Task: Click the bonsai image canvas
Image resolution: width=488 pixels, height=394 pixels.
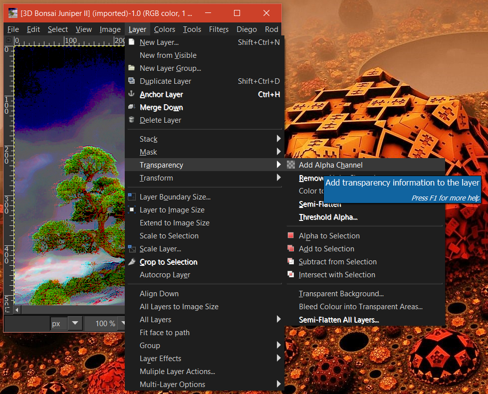Action: pyautogui.click(x=69, y=176)
